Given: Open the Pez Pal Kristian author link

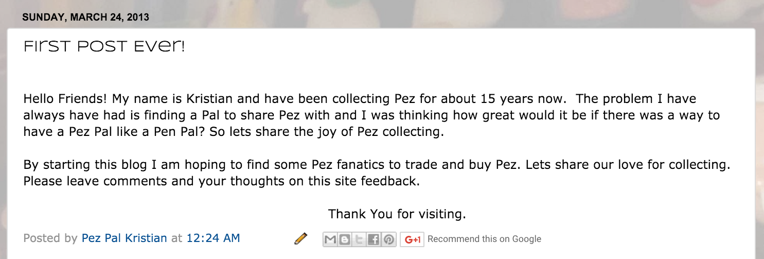Looking at the screenshot, I should coord(124,238).
